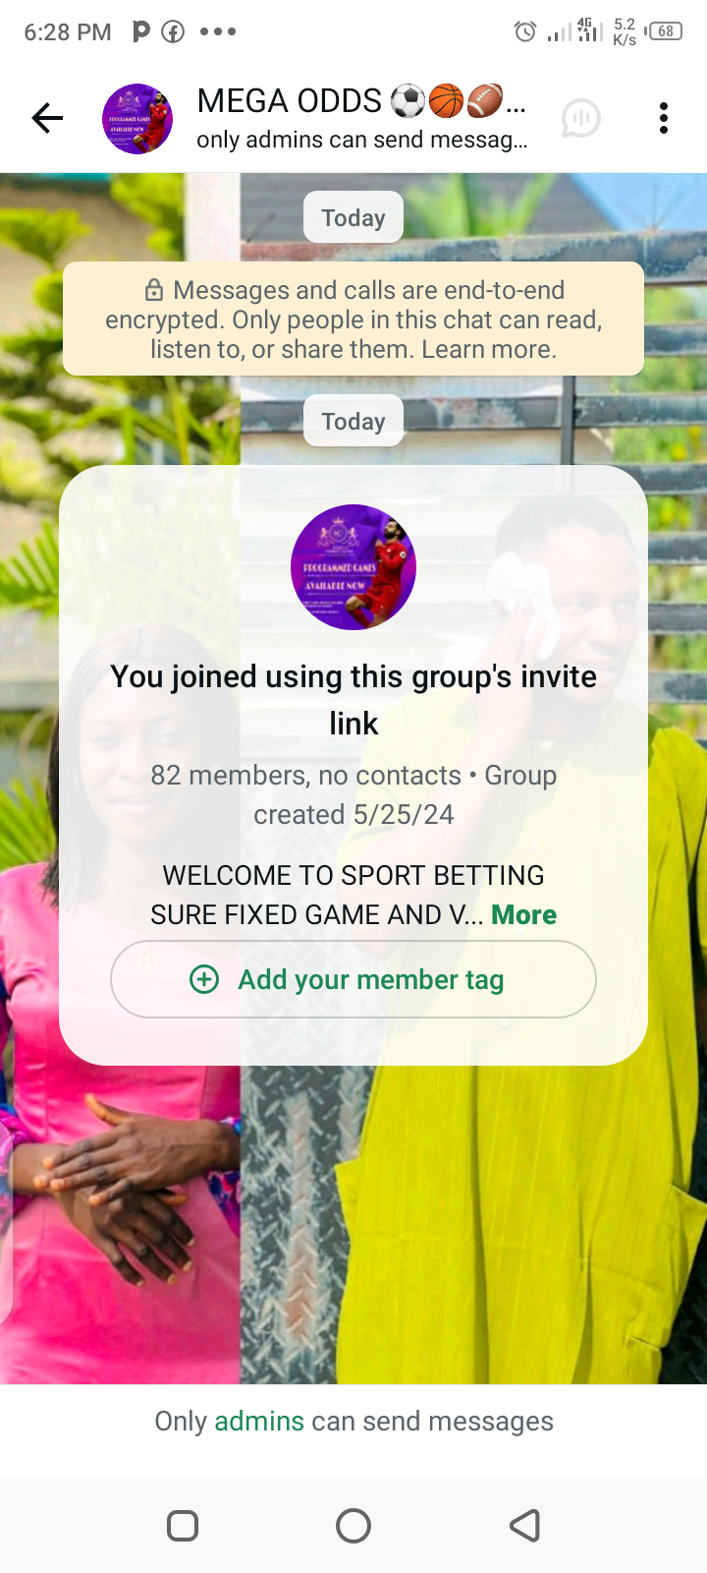Viewport: 707px width, 1573px height.
Task: Tap the battery indicator in the status bar
Action: click(666, 31)
